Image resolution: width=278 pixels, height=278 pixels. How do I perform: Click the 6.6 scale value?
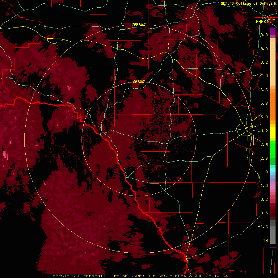pos(264,90)
